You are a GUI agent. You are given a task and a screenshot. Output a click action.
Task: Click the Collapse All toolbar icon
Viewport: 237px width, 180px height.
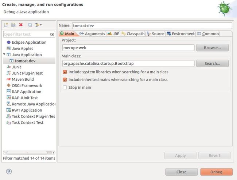(30, 25)
